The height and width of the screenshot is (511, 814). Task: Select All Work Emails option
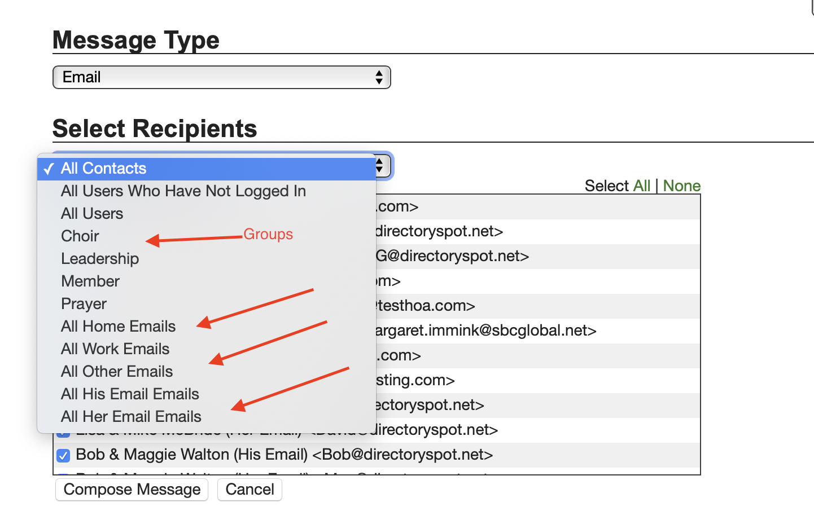coord(115,349)
